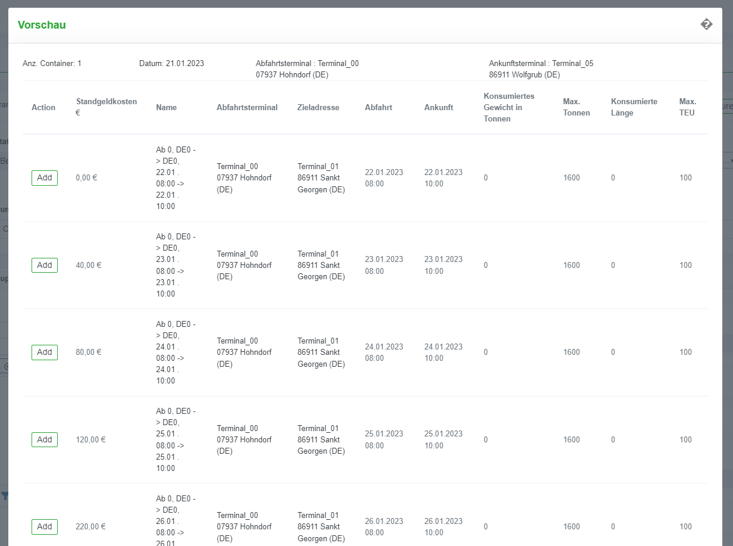Click the Abfahrtsterminal column header
The width and height of the screenshot is (733, 546).
pyautogui.click(x=247, y=108)
